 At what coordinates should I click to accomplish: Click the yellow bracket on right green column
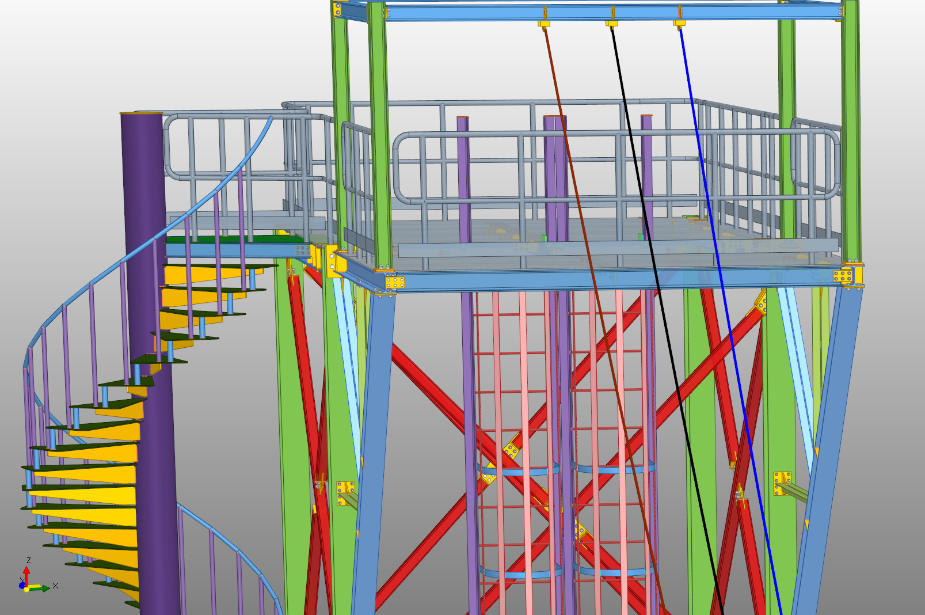[x=782, y=483]
